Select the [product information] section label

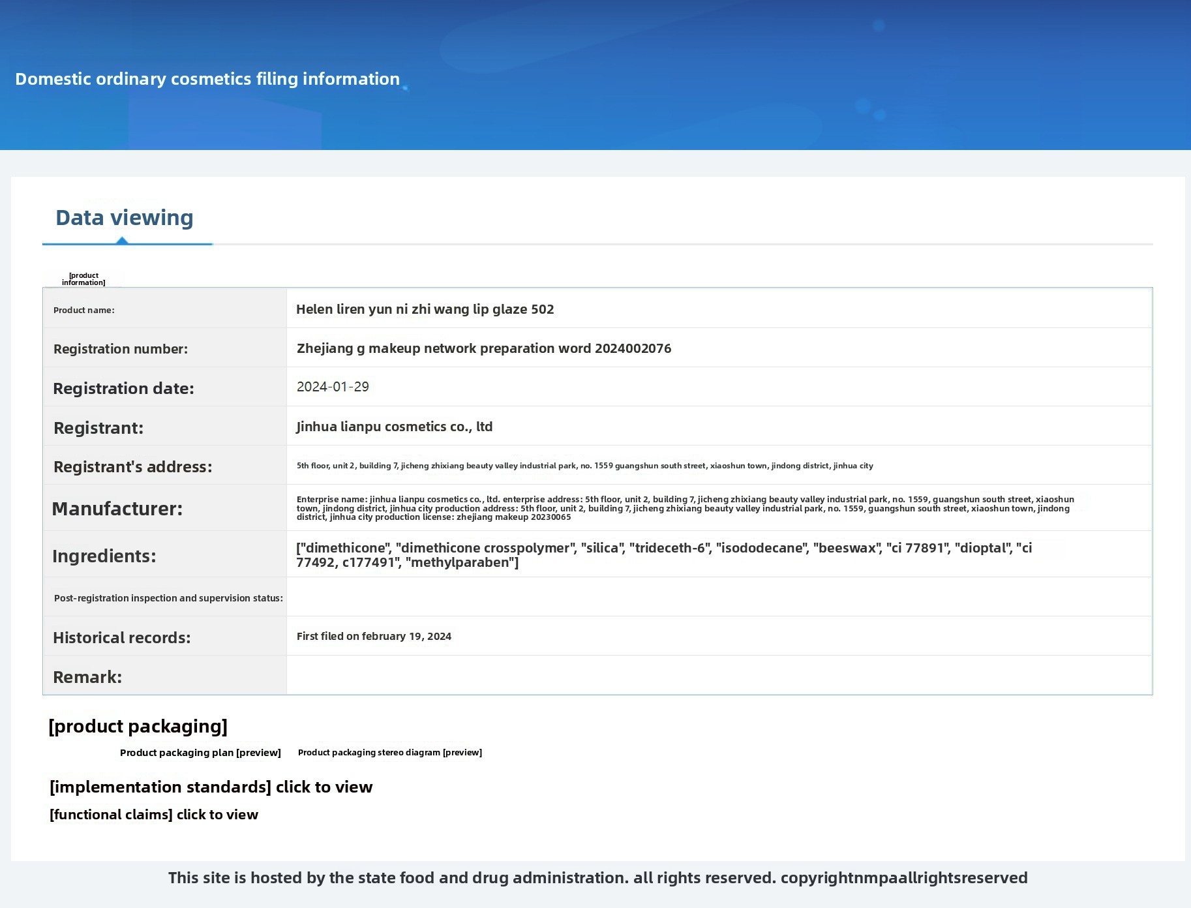[x=83, y=279]
